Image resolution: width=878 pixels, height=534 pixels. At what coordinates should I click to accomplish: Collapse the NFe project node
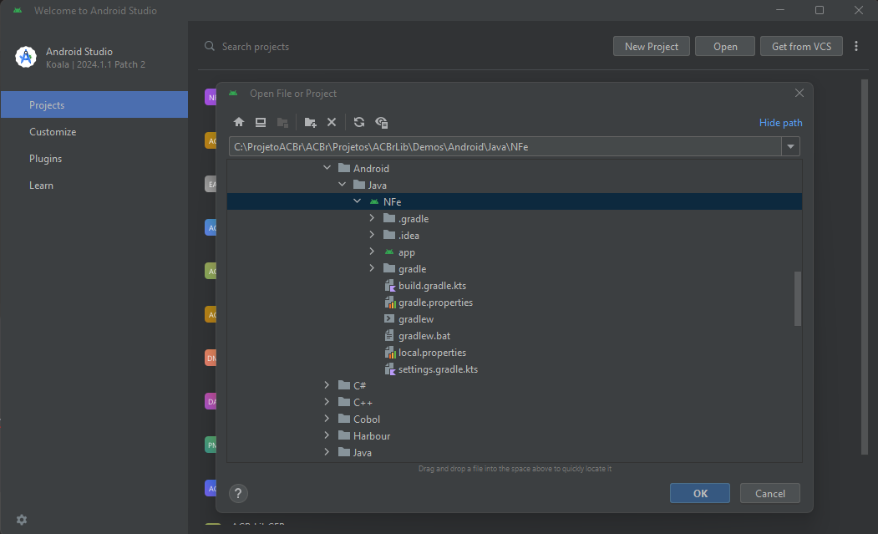[358, 201]
